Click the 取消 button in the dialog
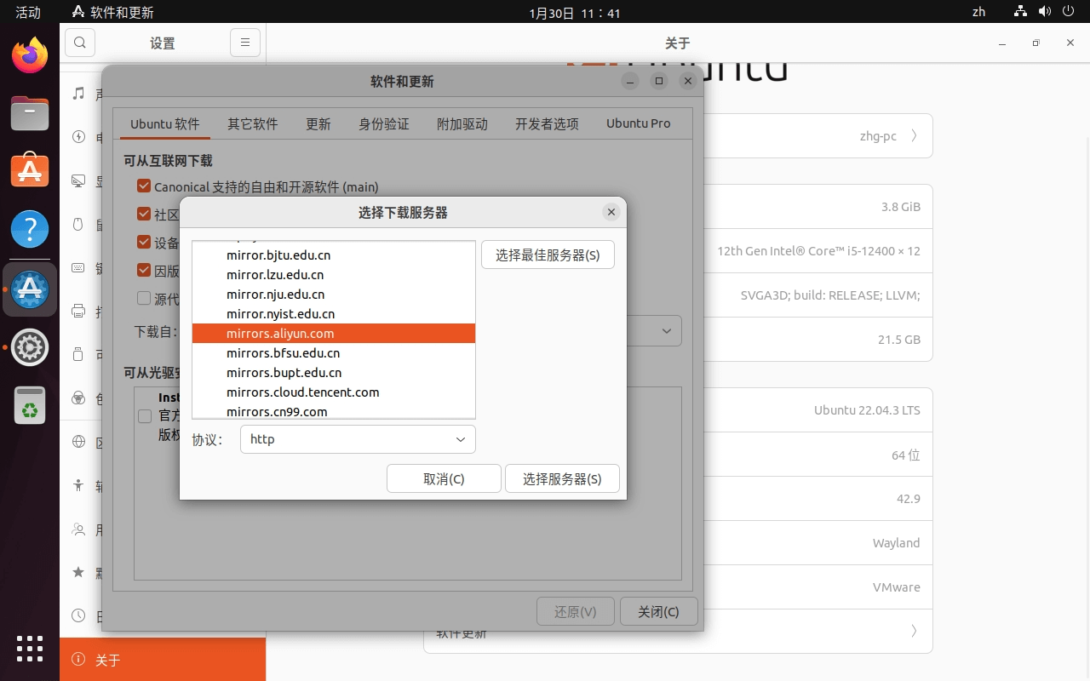 coord(444,478)
